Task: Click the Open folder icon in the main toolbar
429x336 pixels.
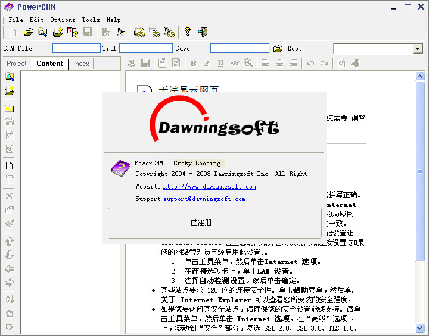Action: click(x=28, y=32)
